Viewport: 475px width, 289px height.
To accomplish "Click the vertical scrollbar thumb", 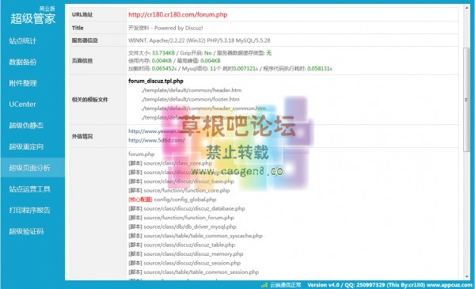I will click(x=466, y=99).
